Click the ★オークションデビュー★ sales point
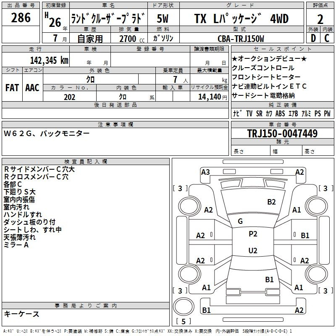 point(269,58)
